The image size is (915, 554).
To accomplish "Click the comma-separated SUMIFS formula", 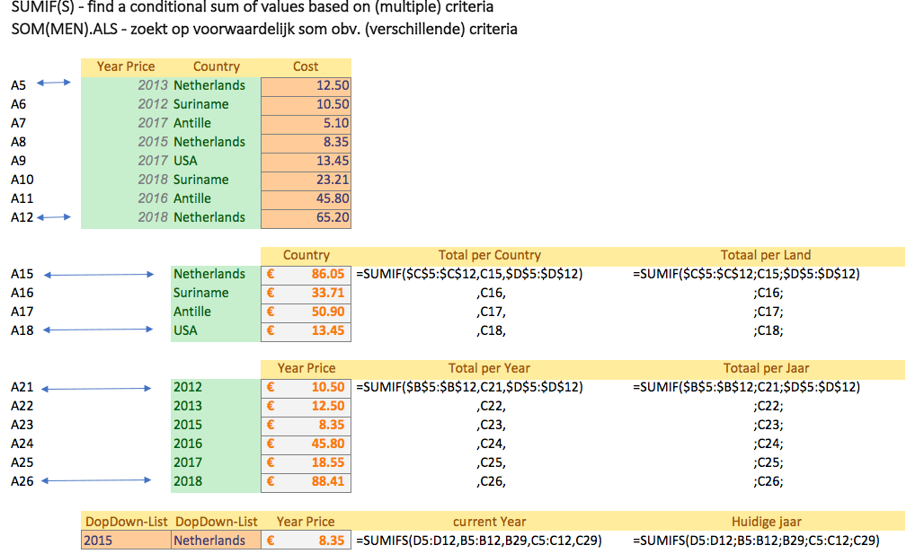I will (478, 540).
